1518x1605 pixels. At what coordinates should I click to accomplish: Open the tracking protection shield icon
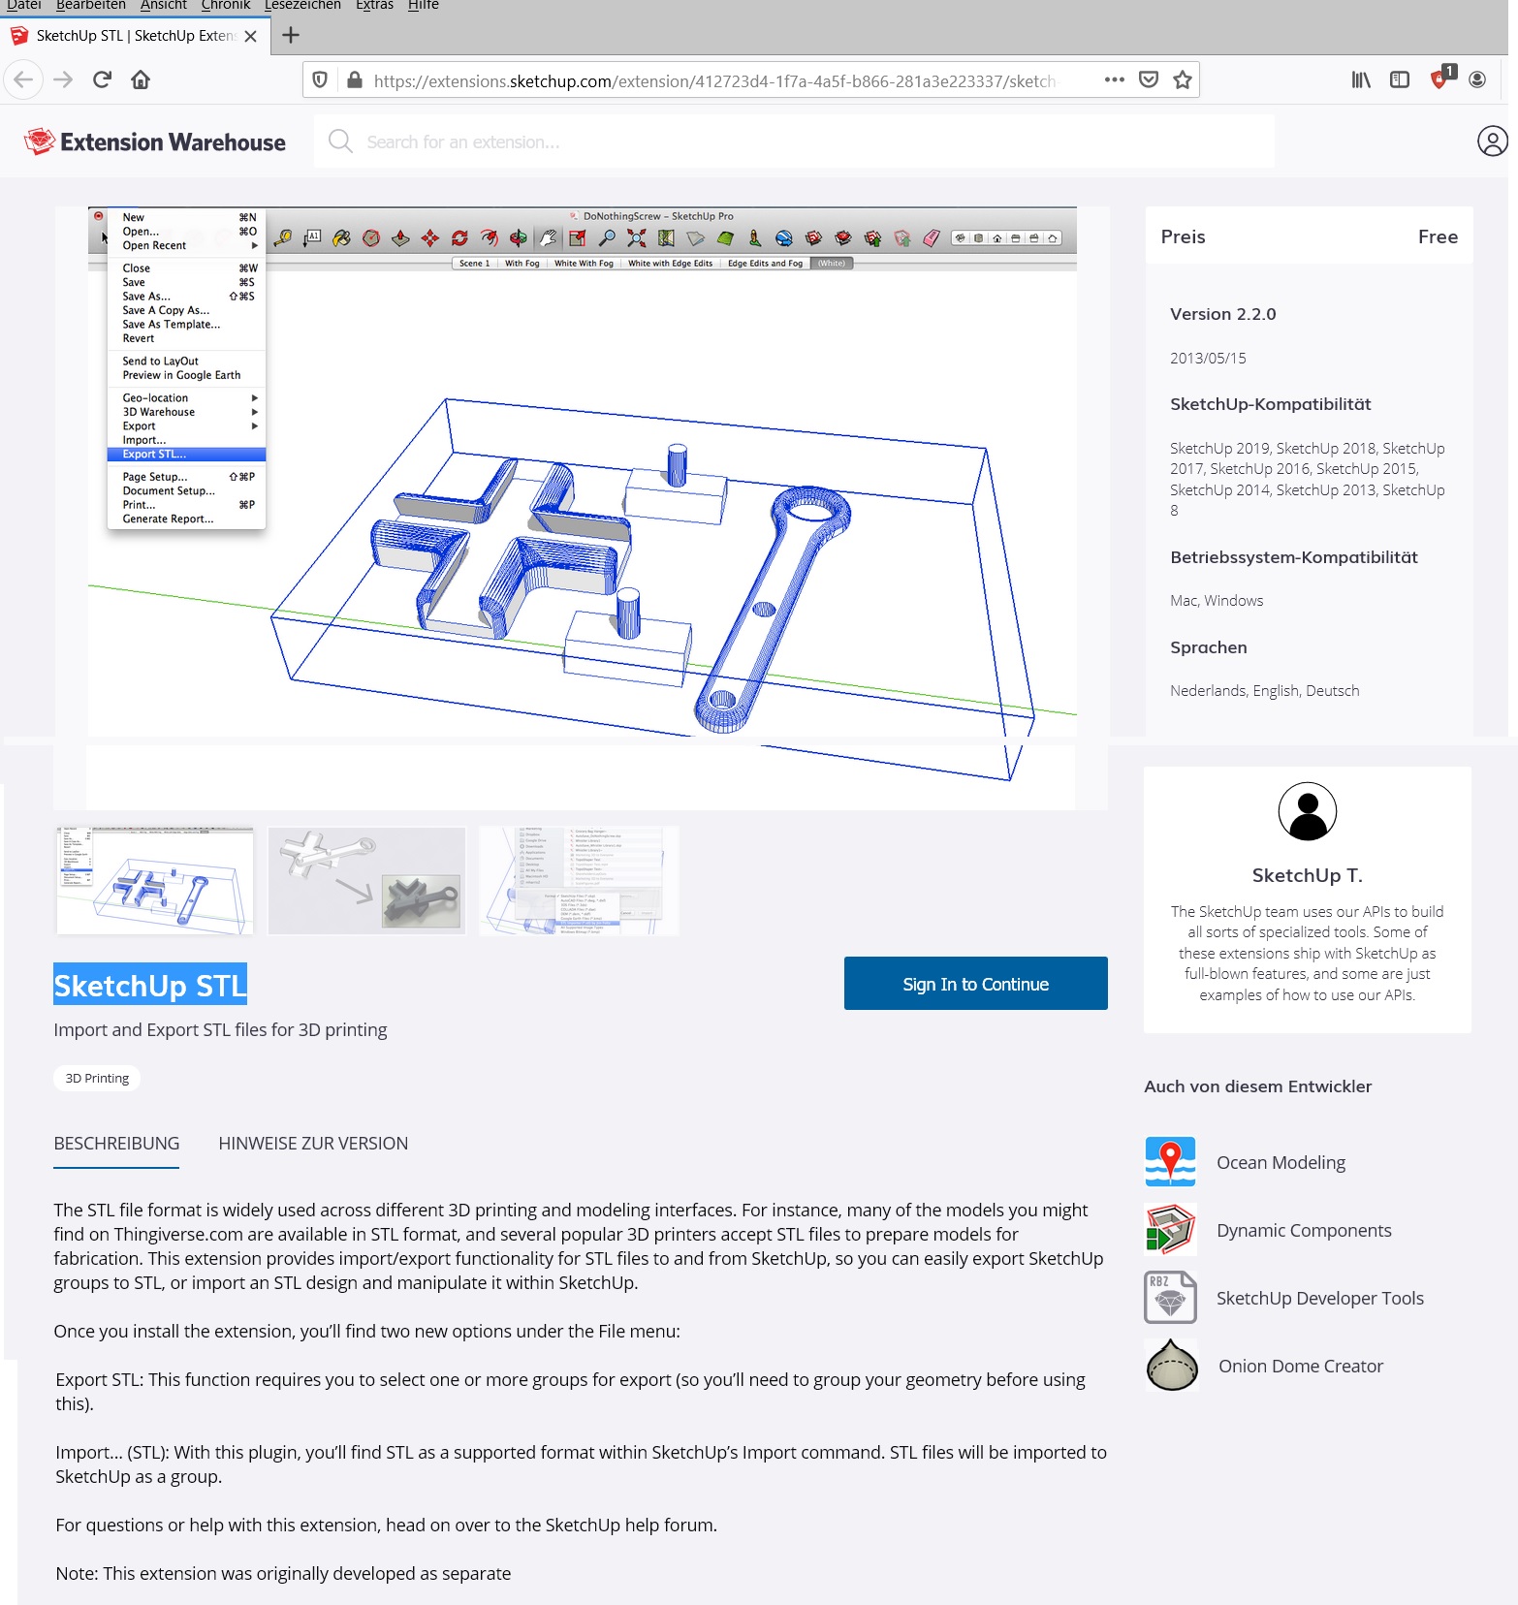coord(320,80)
